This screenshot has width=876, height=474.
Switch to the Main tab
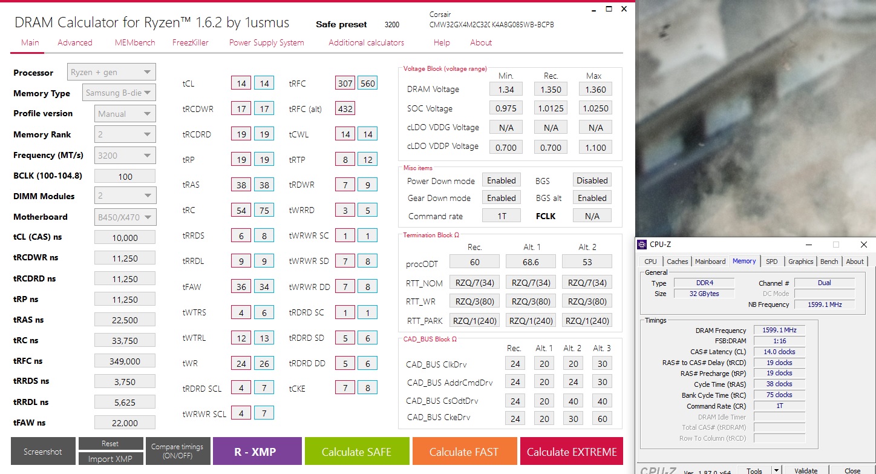[30, 42]
